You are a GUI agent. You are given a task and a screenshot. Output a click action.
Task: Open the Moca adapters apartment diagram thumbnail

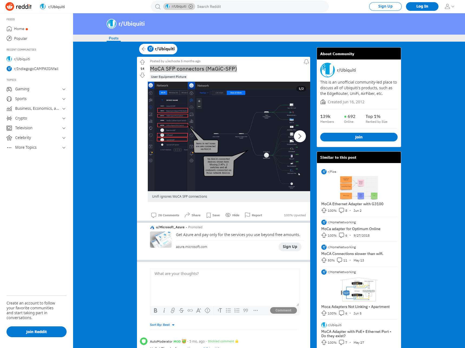(x=359, y=289)
